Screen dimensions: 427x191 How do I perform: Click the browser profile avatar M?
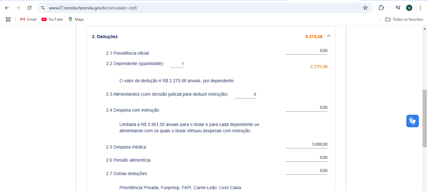point(409,8)
